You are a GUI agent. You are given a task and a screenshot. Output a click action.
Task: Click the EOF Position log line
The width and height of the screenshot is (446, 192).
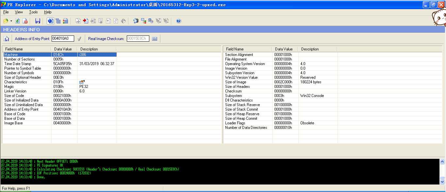[46, 173]
